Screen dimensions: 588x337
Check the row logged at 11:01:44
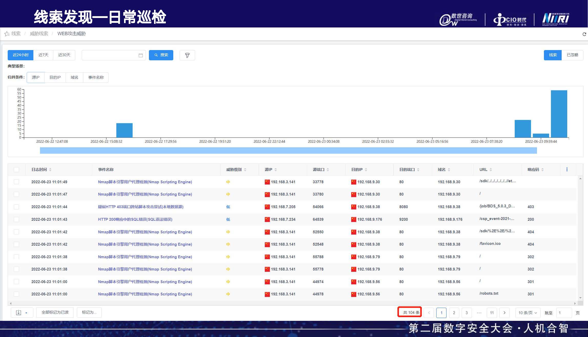(16, 207)
